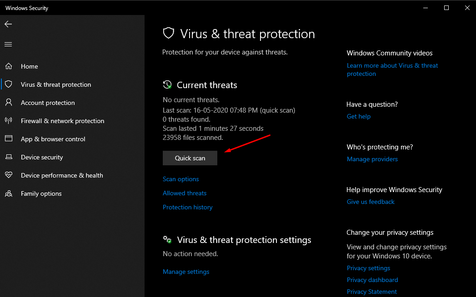Image resolution: width=476 pixels, height=297 pixels.
Task: Click the shield icon beside Virus & threat protection in sidebar
Action: [9, 84]
